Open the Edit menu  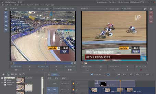pos(7,5)
